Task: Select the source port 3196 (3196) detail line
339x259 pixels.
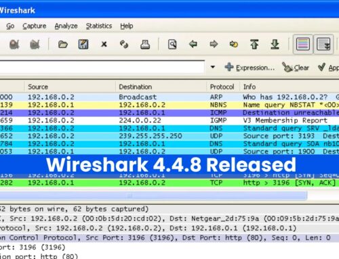Action: tap(169, 248)
